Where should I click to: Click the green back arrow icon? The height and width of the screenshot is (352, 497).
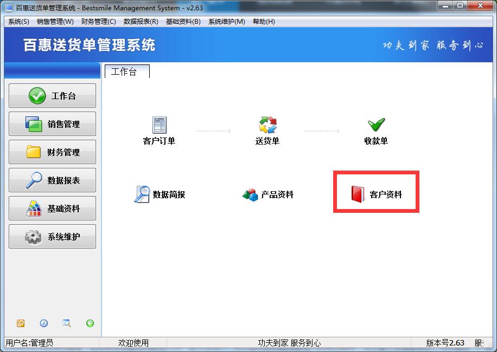pyautogui.click(x=90, y=323)
